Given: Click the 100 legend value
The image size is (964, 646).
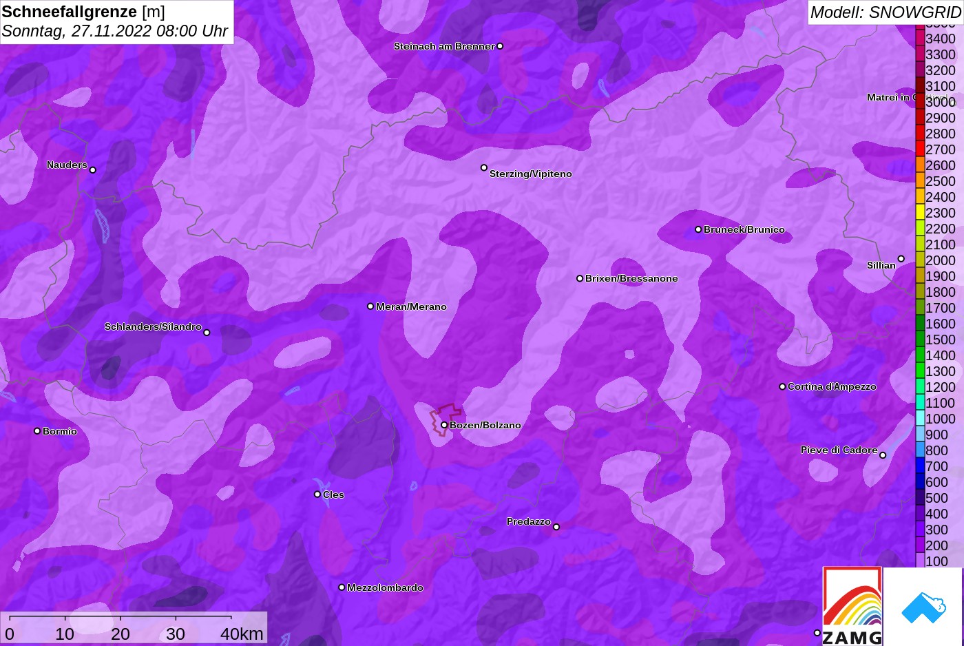Looking at the screenshot, I should point(936,561).
